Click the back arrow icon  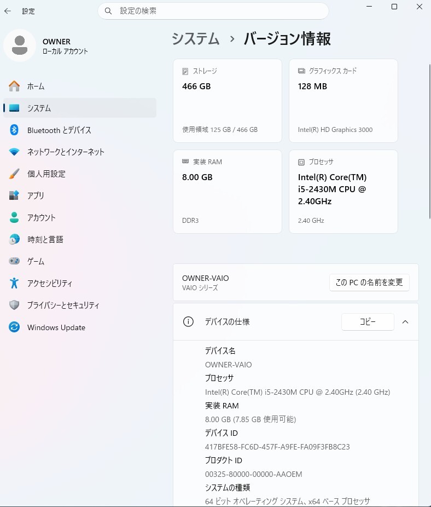pyautogui.click(x=8, y=11)
